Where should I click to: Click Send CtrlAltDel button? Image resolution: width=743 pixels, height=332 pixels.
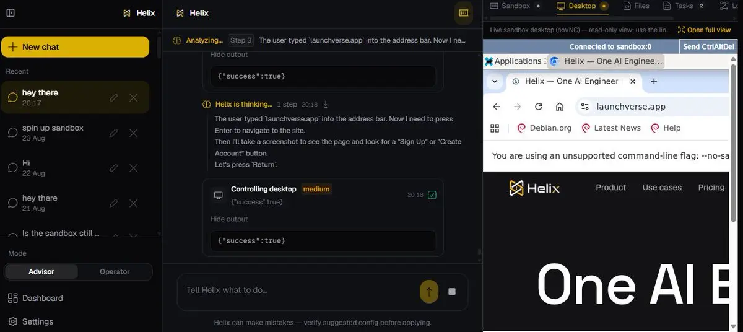pyautogui.click(x=708, y=46)
